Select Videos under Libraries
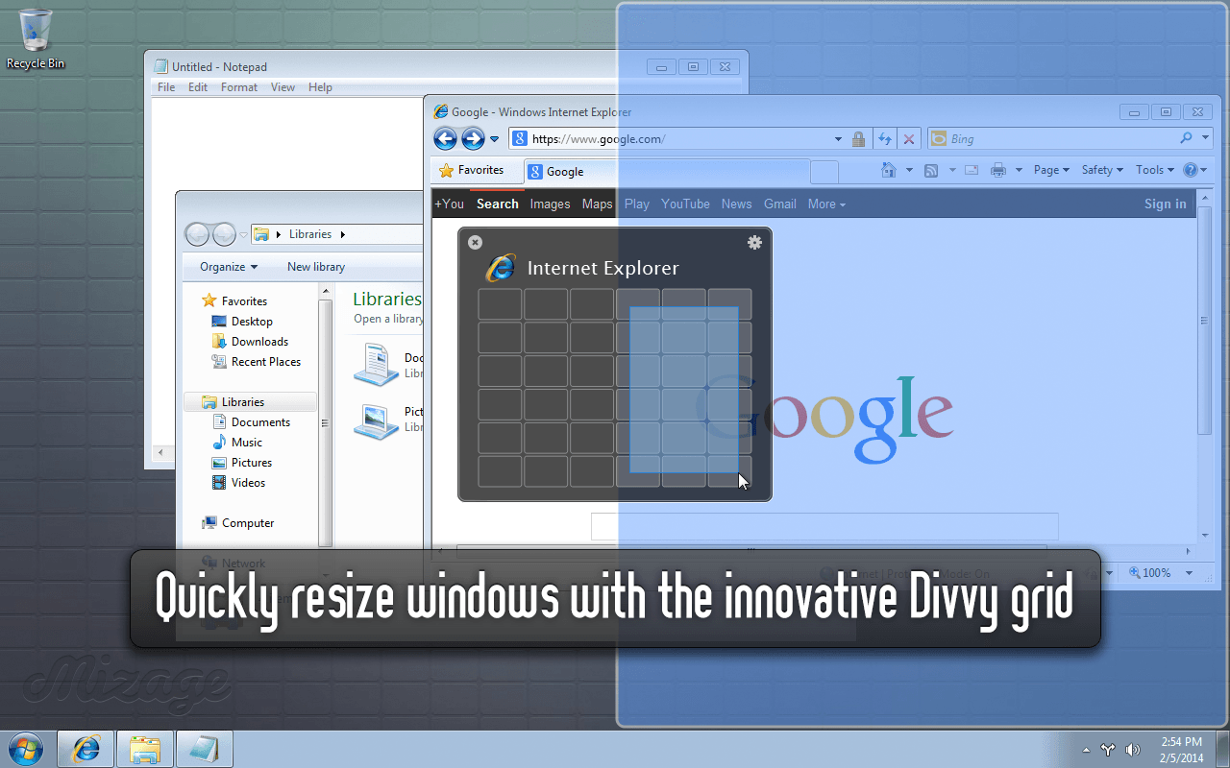 pos(248,483)
